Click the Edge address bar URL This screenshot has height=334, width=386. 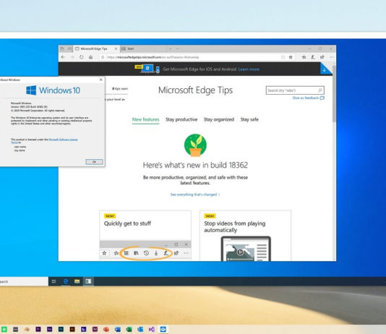(x=153, y=57)
